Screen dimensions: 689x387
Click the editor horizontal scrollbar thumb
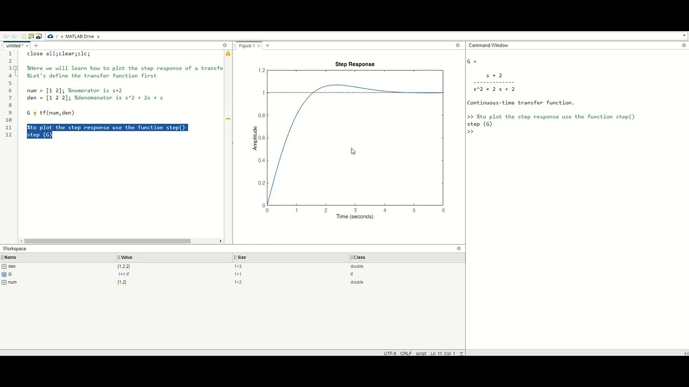click(107, 241)
